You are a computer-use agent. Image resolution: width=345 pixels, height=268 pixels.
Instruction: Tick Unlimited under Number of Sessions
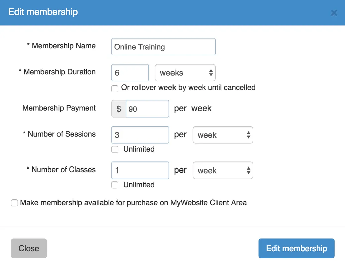coord(115,149)
